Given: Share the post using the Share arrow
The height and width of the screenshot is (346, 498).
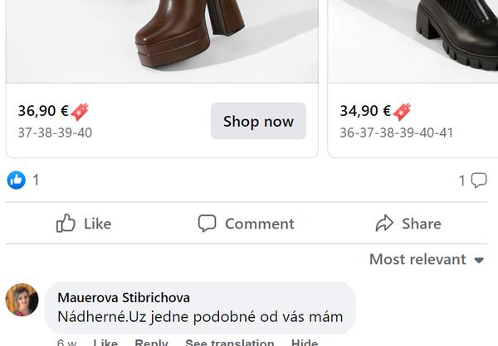Looking at the screenshot, I should (x=408, y=223).
